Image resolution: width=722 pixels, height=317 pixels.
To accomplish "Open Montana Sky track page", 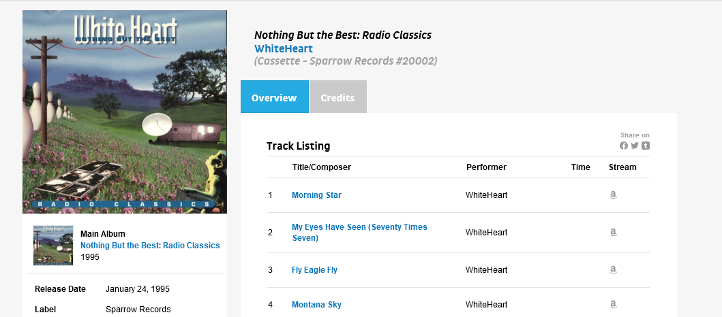I will pos(316,305).
